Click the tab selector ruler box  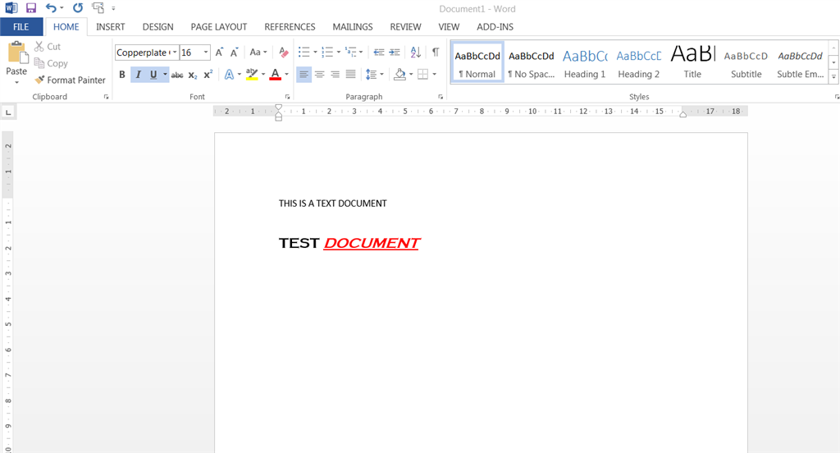[8, 112]
